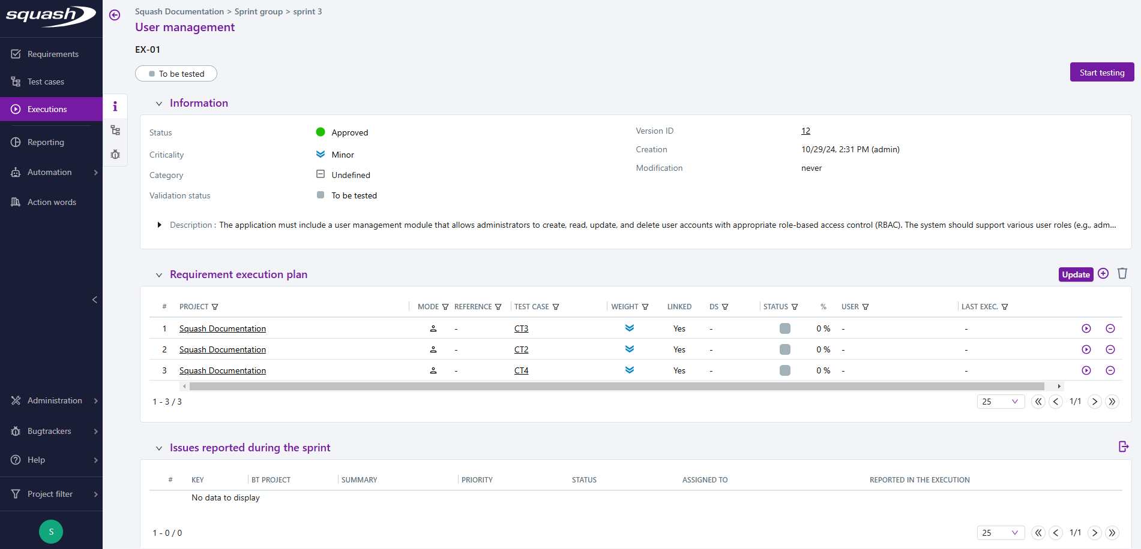Open the bug issues side panel icon

[x=115, y=155]
